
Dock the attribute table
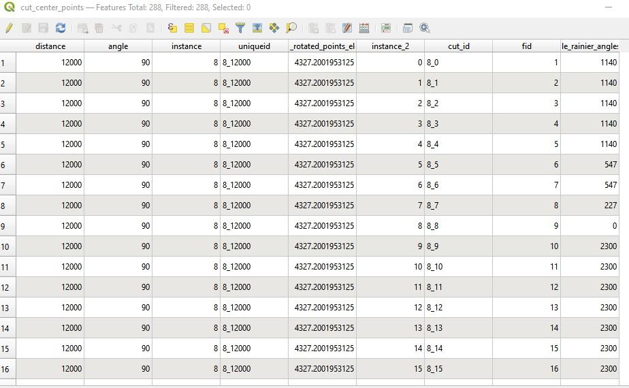pyautogui.click(x=408, y=28)
